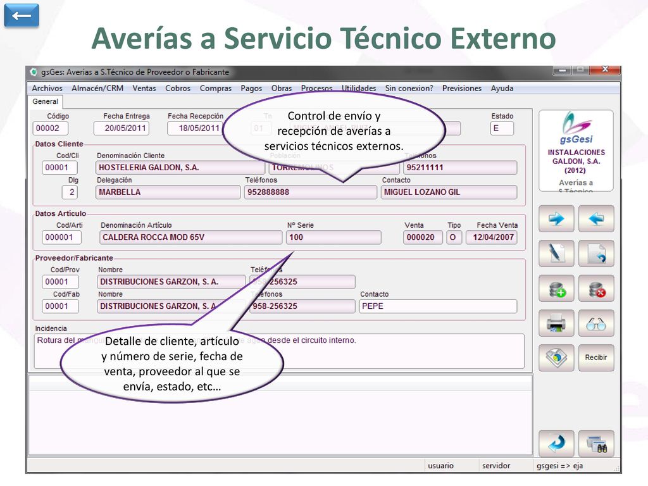
Task: Click the Cod/Fab field 00001
Action: coord(60,306)
